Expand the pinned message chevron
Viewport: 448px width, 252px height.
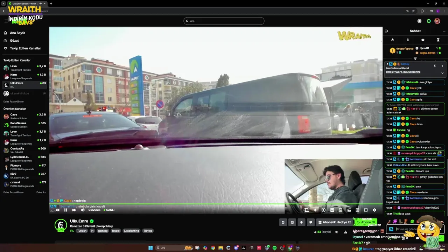tap(442, 73)
